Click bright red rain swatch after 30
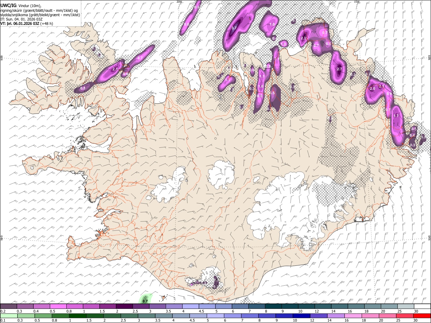 [x=422, y=316]
